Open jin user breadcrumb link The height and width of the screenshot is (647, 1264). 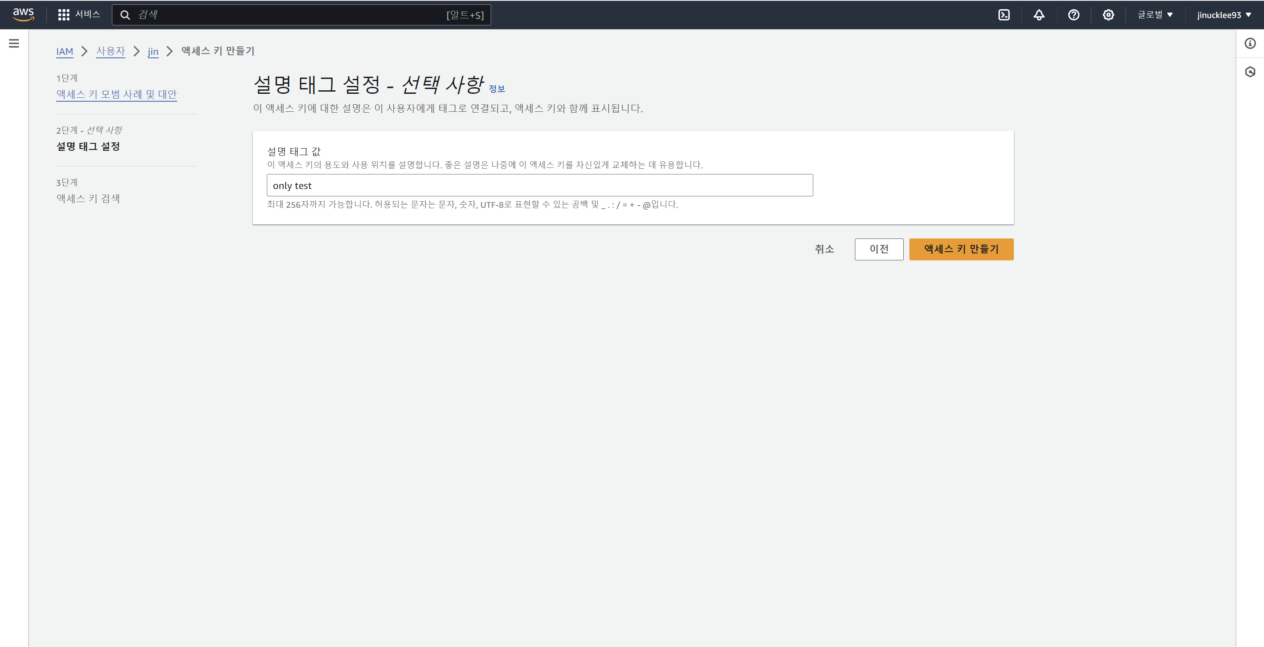(153, 51)
